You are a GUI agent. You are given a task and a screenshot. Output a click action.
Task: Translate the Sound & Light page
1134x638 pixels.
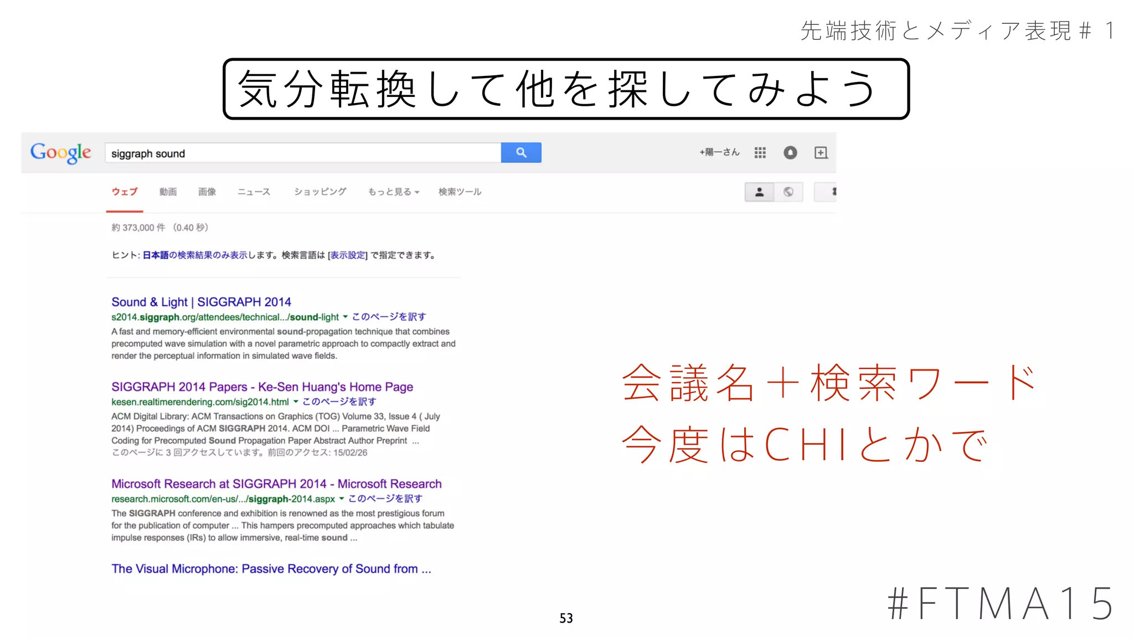(389, 317)
